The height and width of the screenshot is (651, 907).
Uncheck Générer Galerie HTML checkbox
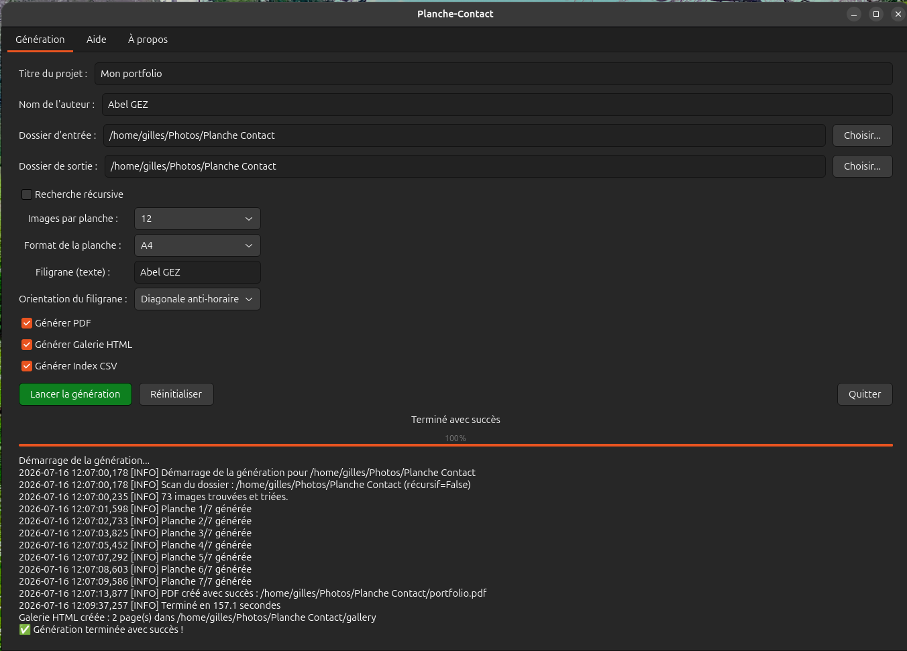coord(27,345)
